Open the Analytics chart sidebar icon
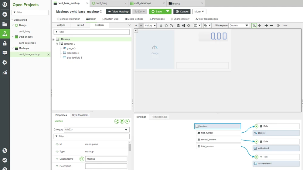Viewport: 303px width, 170px height. click(x=5, y=72)
